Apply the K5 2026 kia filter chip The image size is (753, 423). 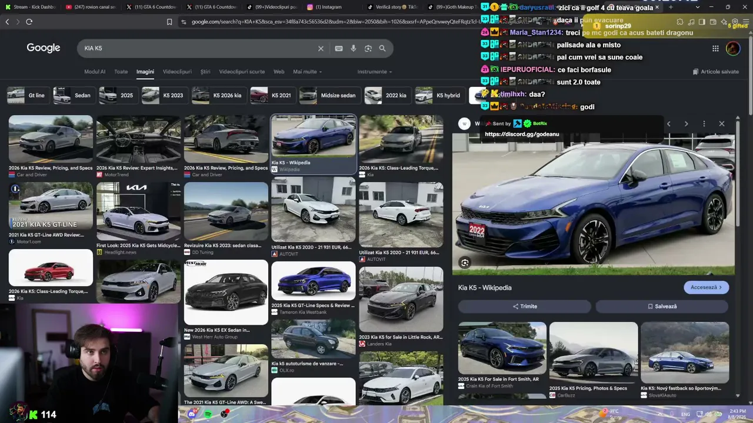(218, 95)
